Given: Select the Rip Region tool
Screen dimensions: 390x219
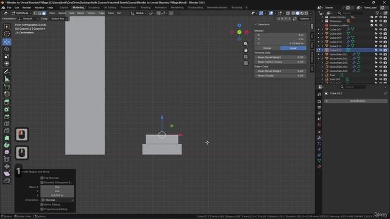Looking at the screenshot, I should [7, 181].
